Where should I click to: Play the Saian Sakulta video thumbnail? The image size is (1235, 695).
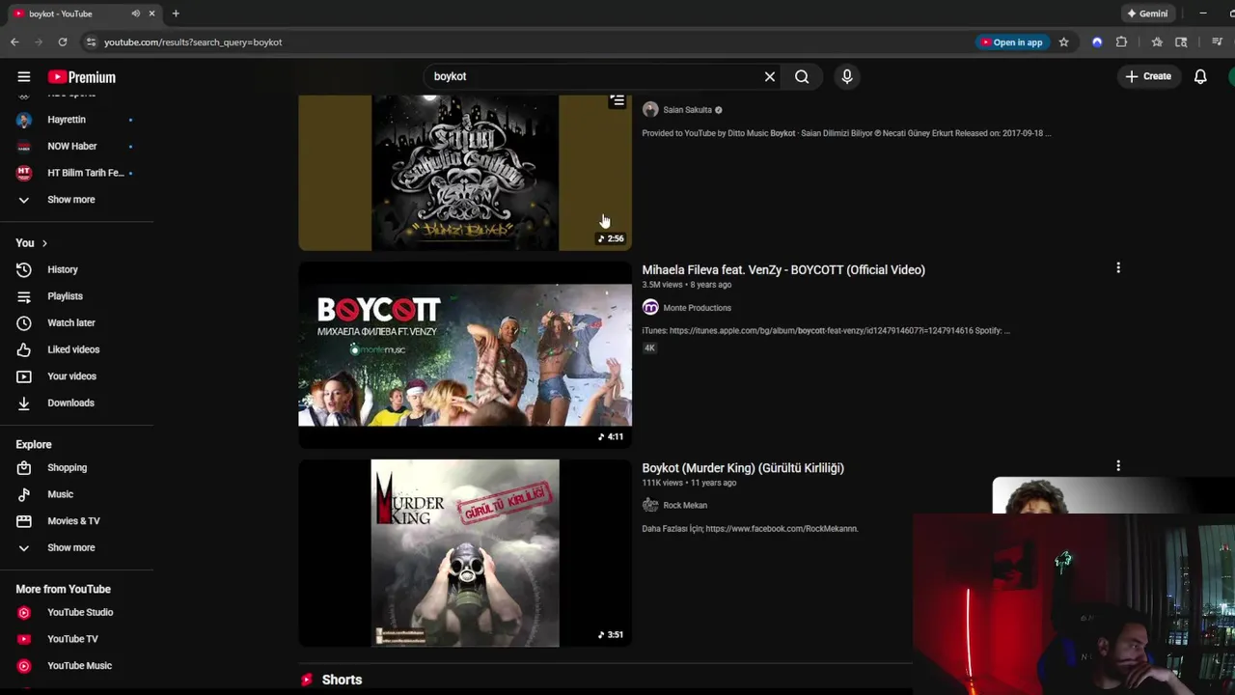point(465,173)
